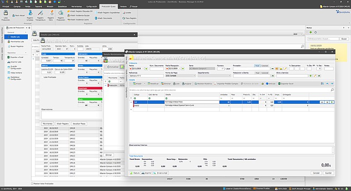Click Imprimir Lote in sidebar options
The height and width of the screenshot is (191, 351).
pyautogui.click(x=14, y=62)
